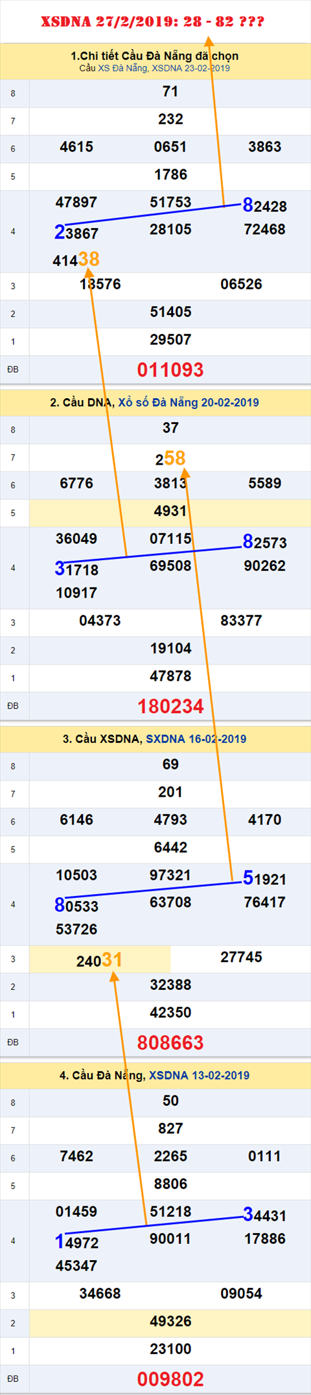
Task: Click the 2. Cầu DNA heading text
Action: point(82,402)
